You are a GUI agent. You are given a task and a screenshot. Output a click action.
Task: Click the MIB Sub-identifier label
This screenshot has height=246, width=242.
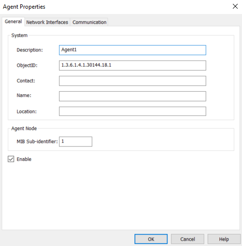click(37, 142)
